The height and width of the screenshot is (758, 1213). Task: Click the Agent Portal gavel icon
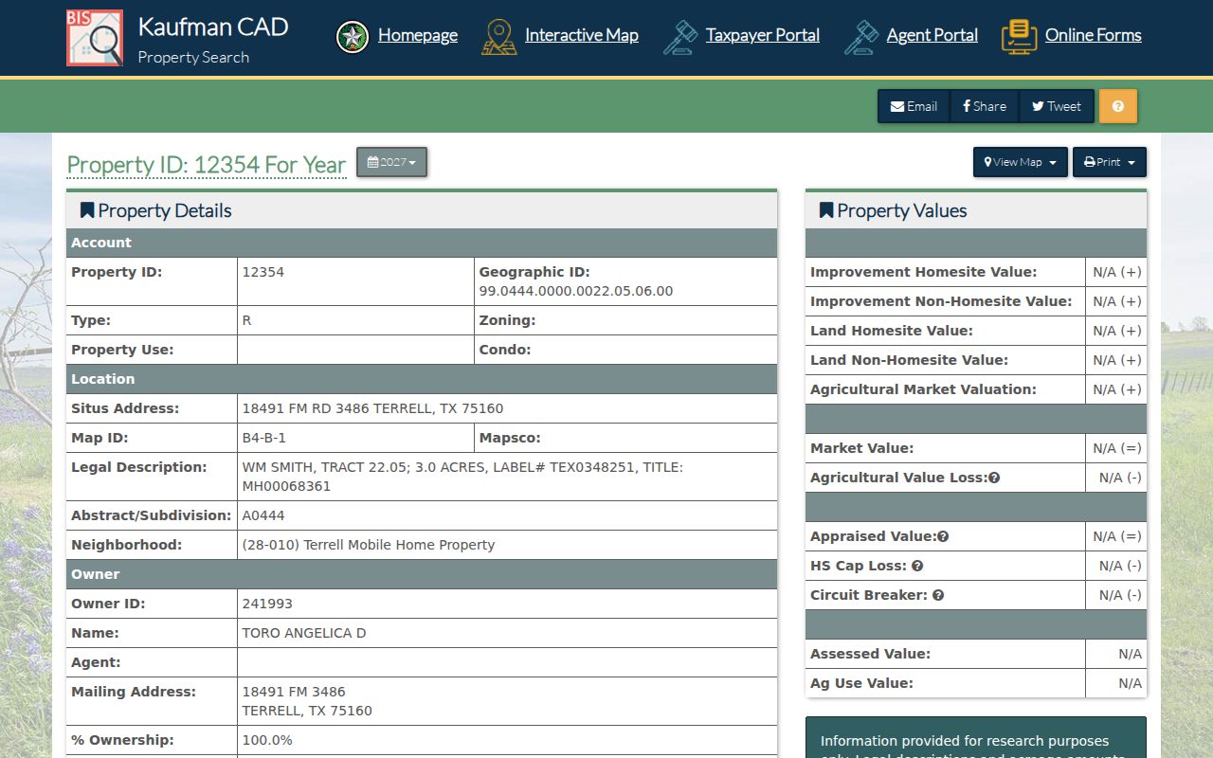point(861,37)
